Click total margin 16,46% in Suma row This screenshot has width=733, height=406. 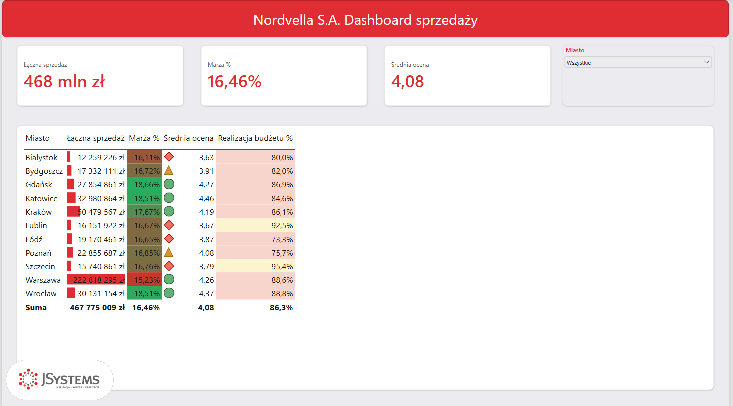tap(146, 307)
